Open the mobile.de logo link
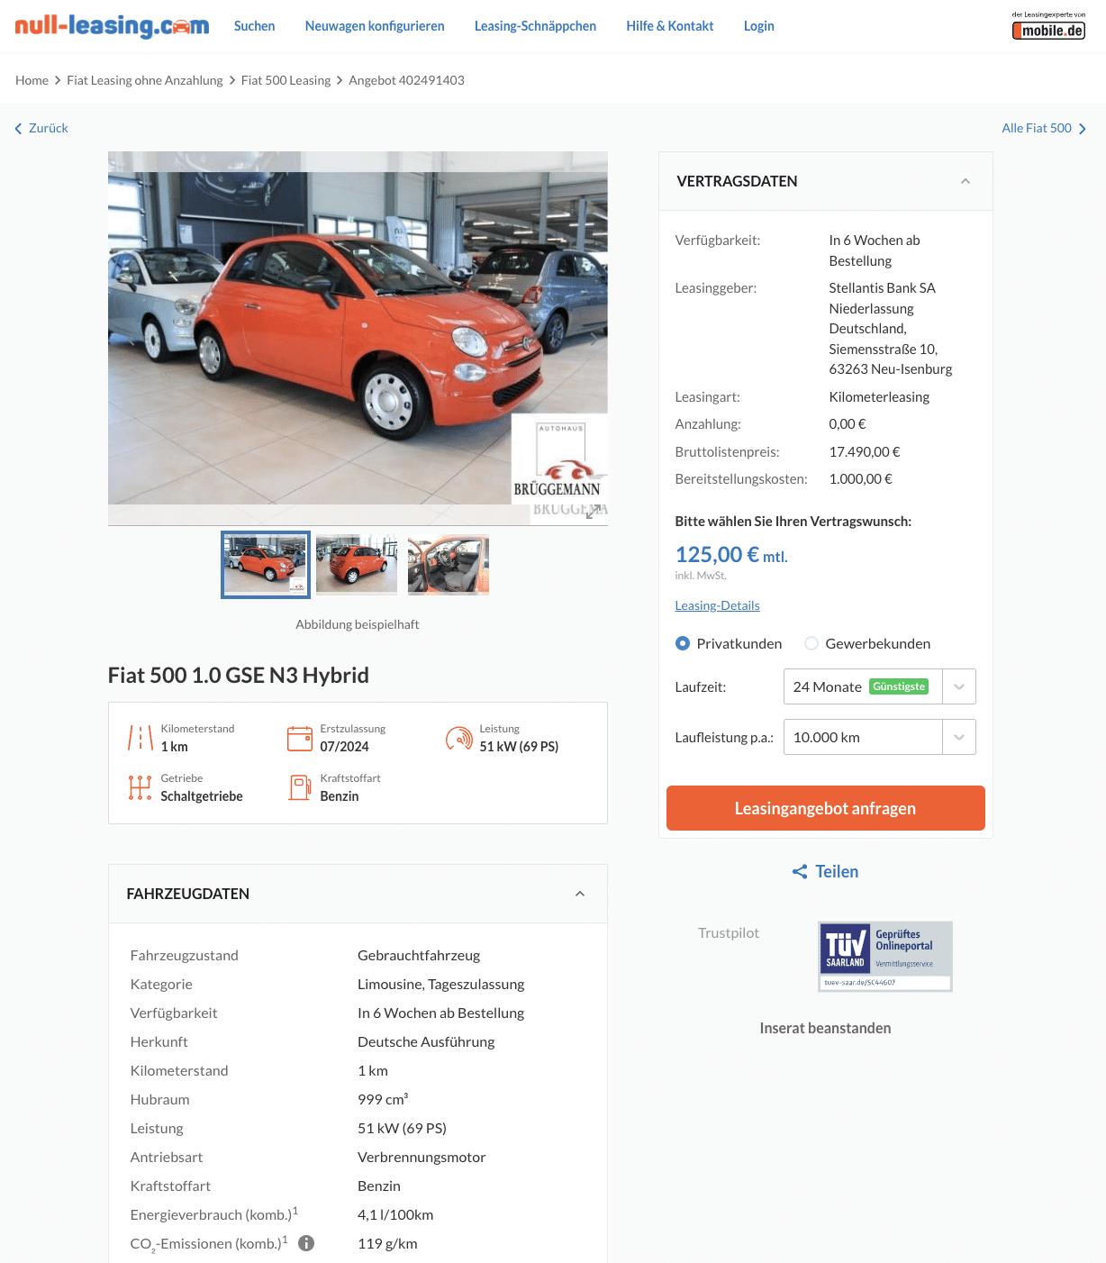 click(1048, 26)
